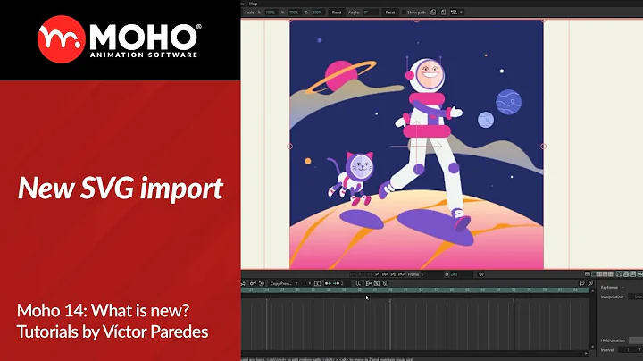
Task: Jump to end of animation button
Action: [x=401, y=274]
